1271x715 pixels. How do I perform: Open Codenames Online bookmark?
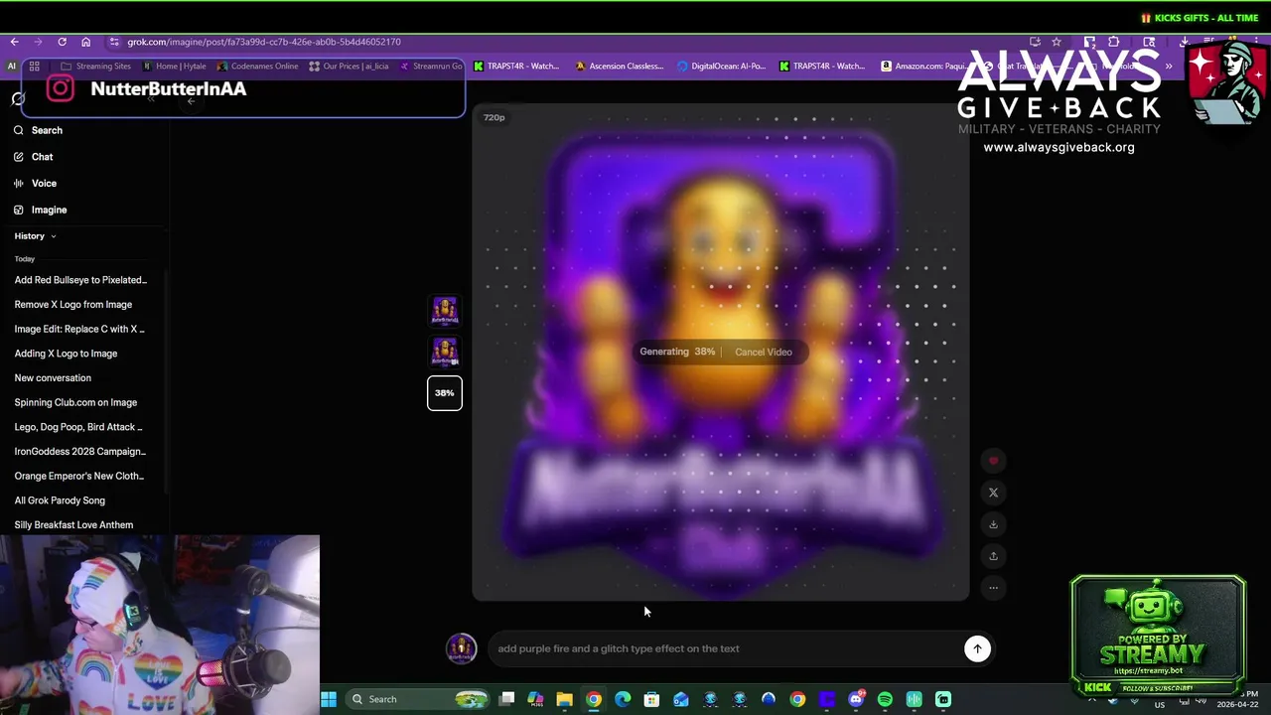(x=257, y=67)
